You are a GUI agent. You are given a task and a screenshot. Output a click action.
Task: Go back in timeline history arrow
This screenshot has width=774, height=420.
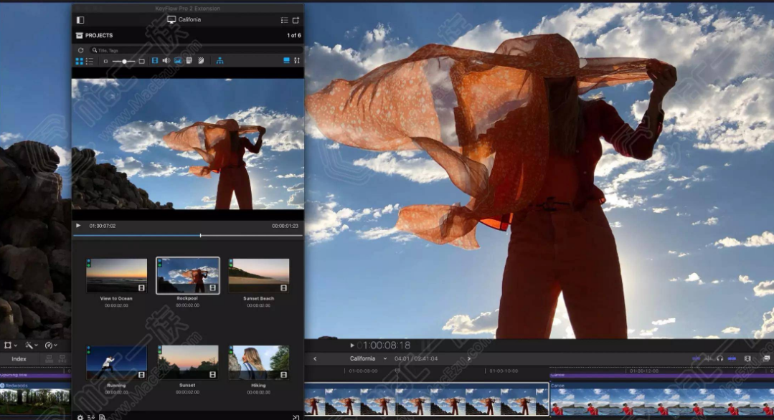click(315, 358)
